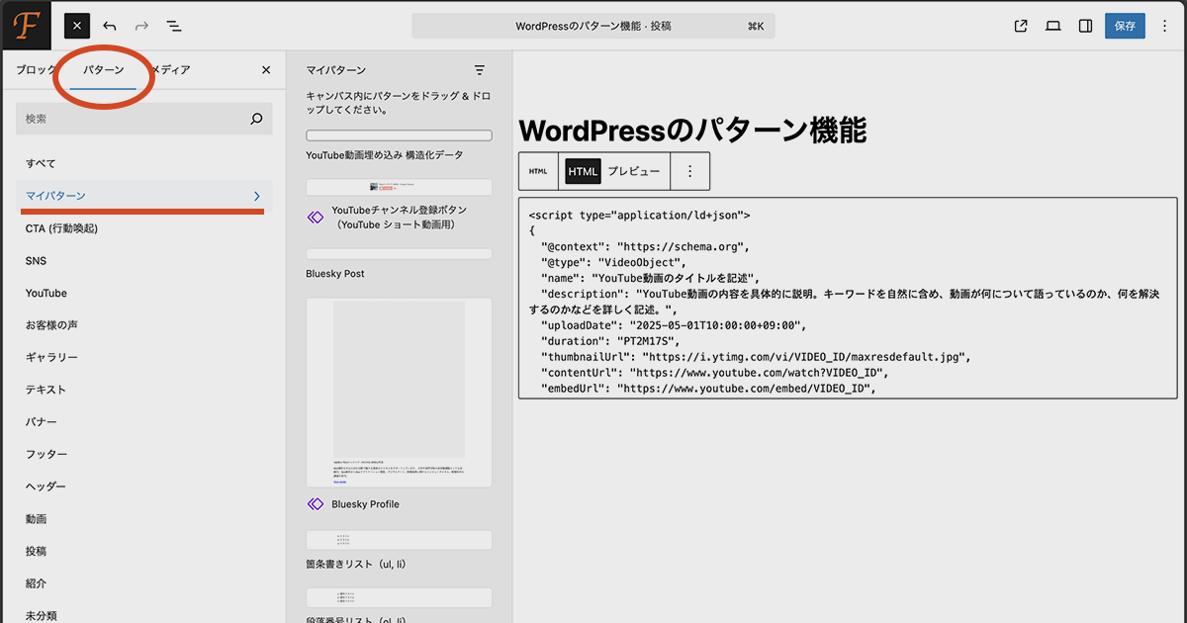Select the 投稿 category

click(x=144, y=551)
